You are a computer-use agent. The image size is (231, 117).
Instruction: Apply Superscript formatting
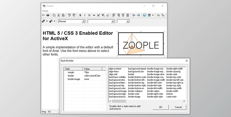(99, 15)
